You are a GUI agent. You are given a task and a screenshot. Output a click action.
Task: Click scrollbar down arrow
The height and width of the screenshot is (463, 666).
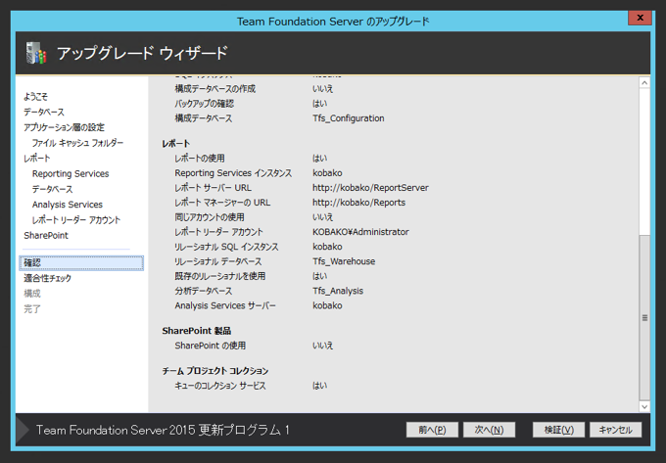[x=644, y=406]
